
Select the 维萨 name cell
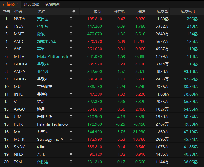pyautogui.click(x=41, y=102)
